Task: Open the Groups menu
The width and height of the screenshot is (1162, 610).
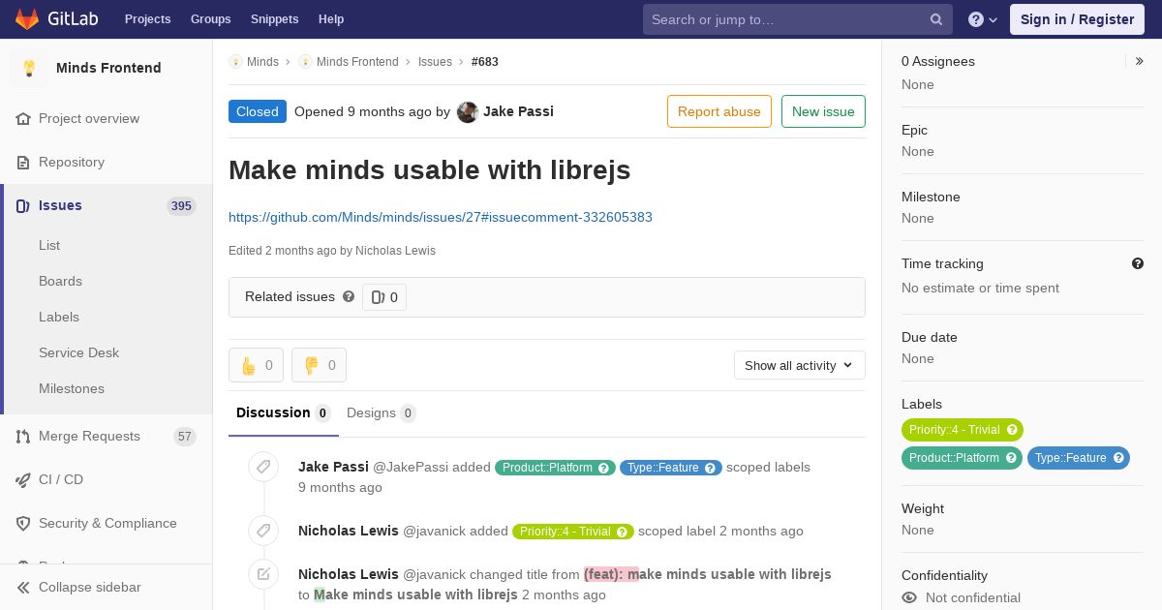Action: coord(210,19)
